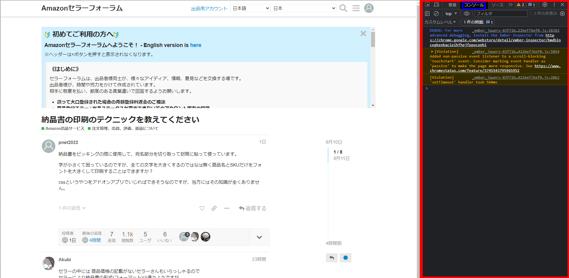Open the country dropdown showing 日本
This screenshot has height=278, width=569.
[x=304, y=8]
